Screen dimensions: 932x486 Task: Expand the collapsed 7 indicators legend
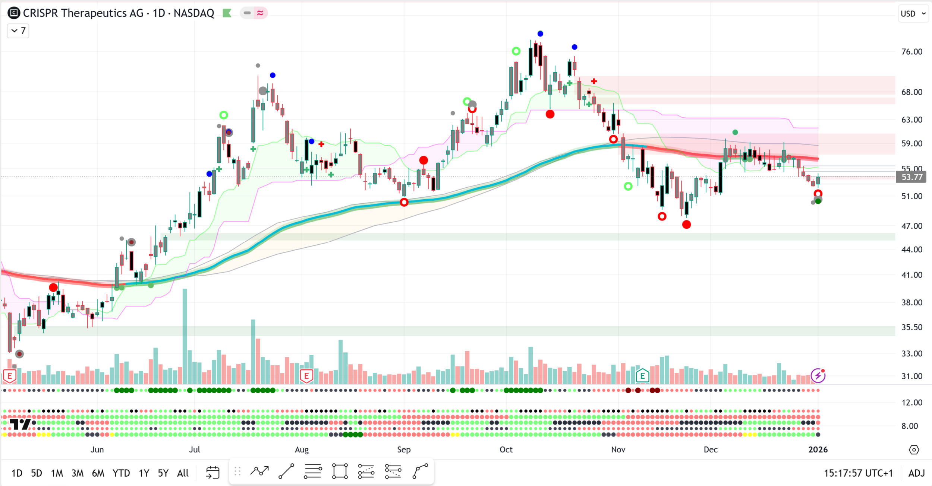[x=18, y=31]
